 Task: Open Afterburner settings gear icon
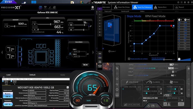pyautogui.click(x=117, y=90)
